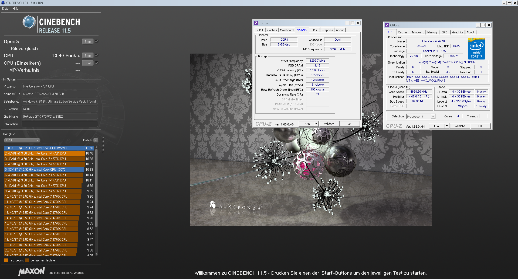The height and width of the screenshot is (280, 518).
Task: Restore the CINEBENCH main window
Action: pyautogui.click(x=509, y=3)
